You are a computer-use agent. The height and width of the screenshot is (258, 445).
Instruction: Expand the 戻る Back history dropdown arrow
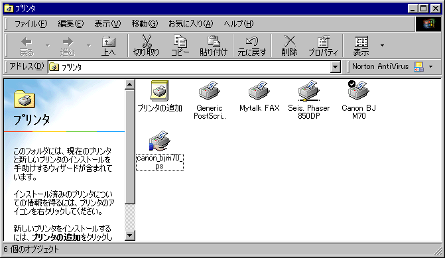pyautogui.click(x=48, y=45)
